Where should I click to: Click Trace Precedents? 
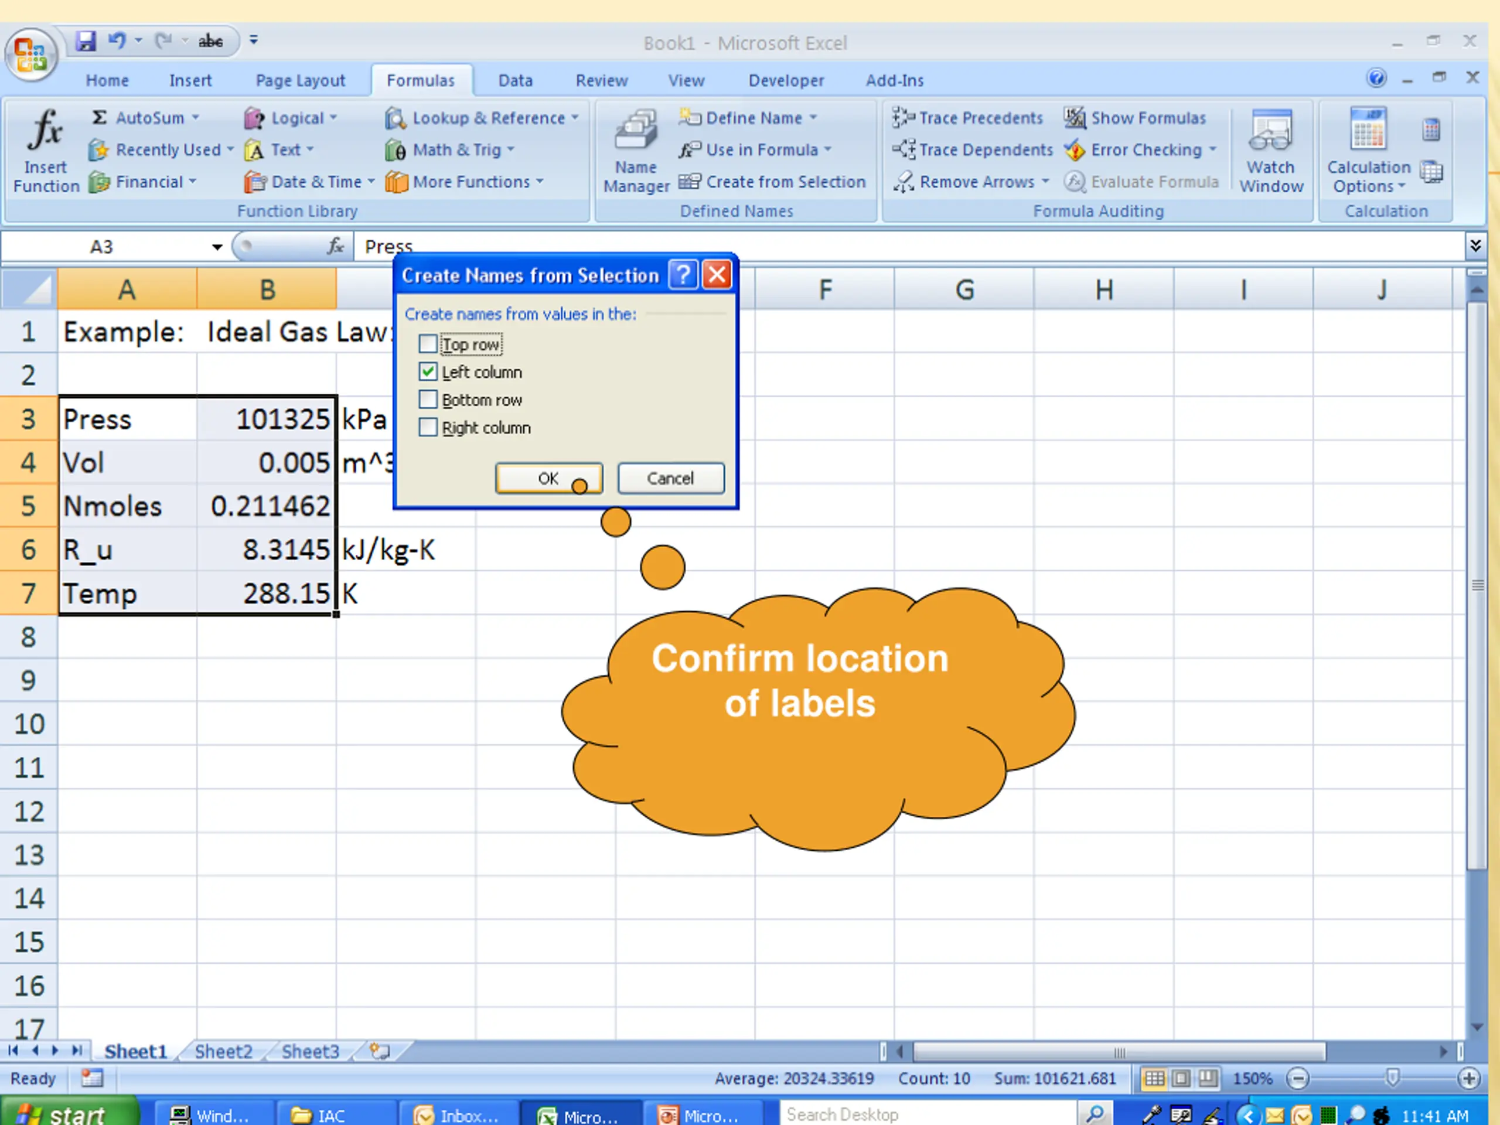(x=968, y=118)
